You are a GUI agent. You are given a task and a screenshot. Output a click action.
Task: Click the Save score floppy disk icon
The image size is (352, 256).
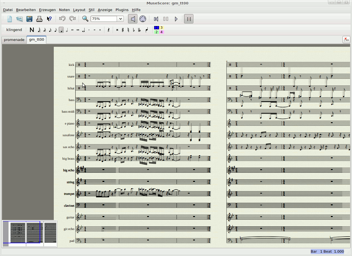29,19
